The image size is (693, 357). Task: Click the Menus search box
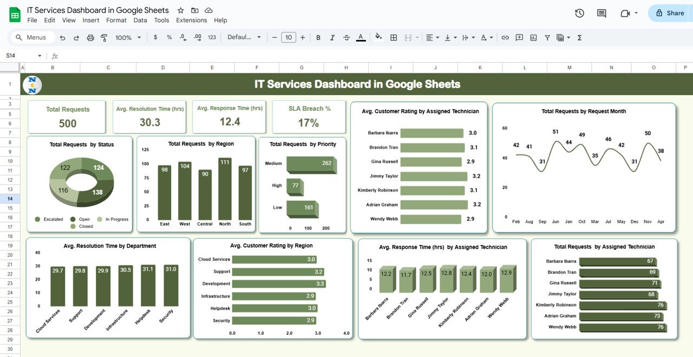pos(32,37)
